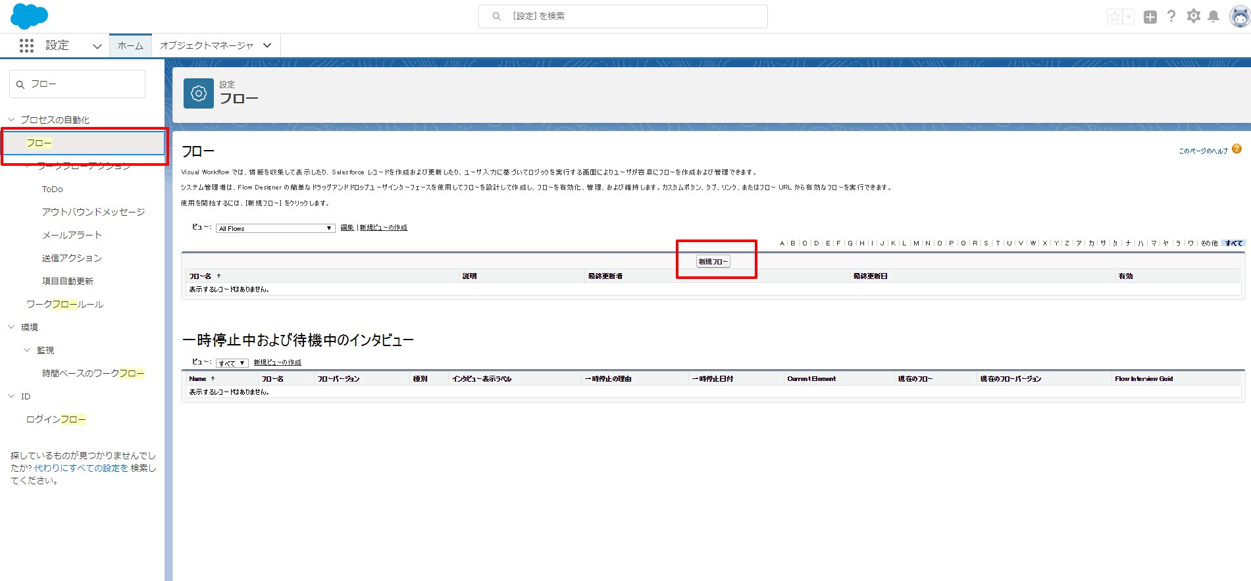This screenshot has height=581, width=1251.
Task: Open the global actions plus icon
Action: pyautogui.click(x=1150, y=17)
